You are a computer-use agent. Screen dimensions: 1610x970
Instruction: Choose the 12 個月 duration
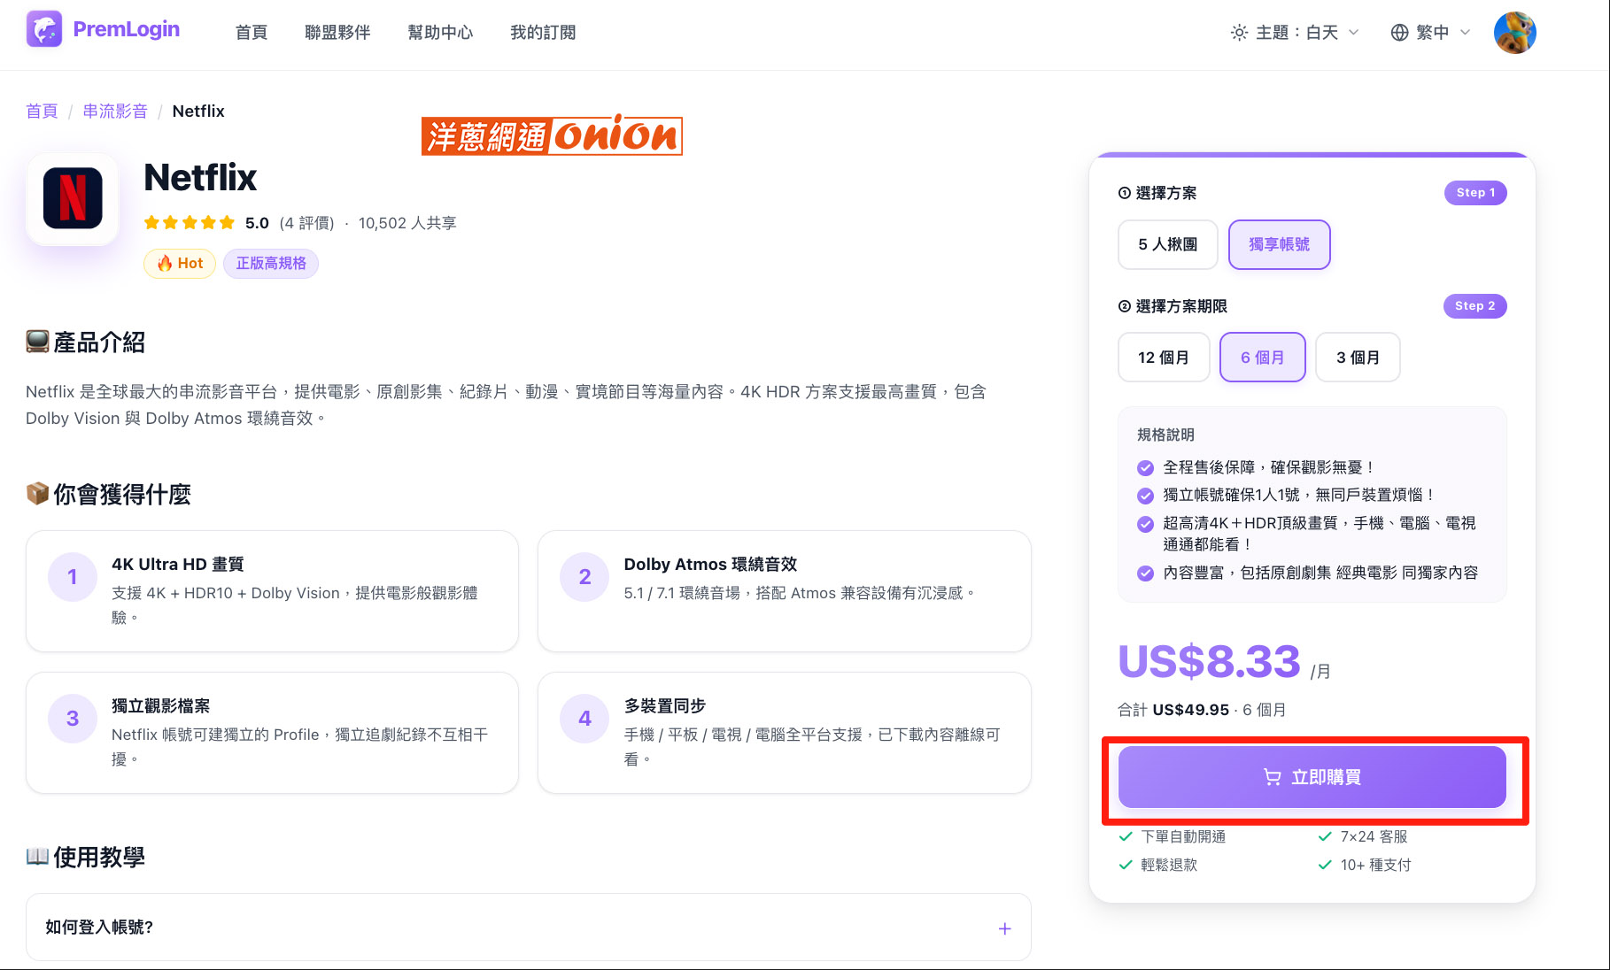pyautogui.click(x=1164, y=358)
